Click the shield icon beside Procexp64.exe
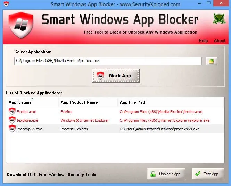The height and width of the screenshot is (186, 231). (x=12, y=129)
